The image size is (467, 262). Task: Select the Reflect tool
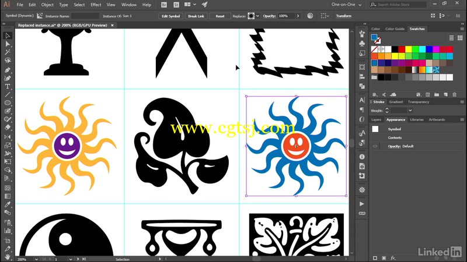click(x=8, y=137)
